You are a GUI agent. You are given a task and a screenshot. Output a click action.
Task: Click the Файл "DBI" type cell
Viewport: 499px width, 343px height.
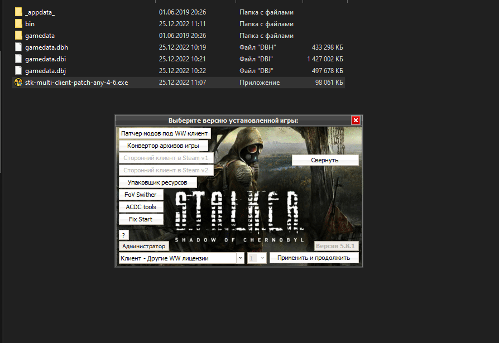coord(256,59)
